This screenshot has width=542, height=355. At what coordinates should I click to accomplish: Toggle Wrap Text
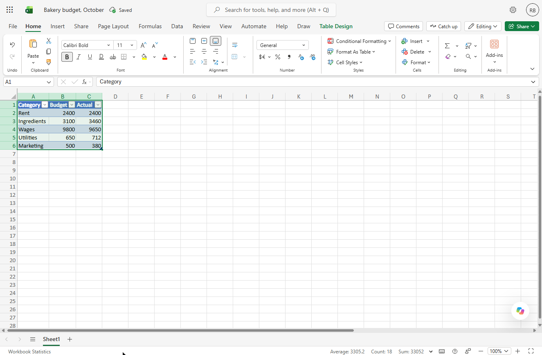point(235,45)
